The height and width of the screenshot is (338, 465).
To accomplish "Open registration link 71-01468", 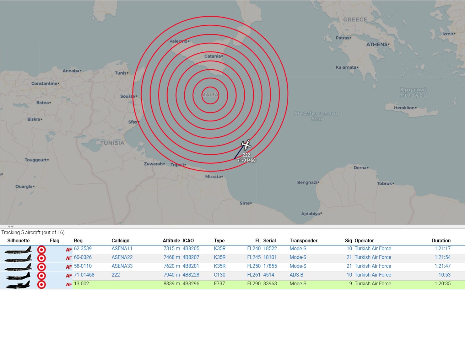I will pyautogui.click(x=84, y=275).
